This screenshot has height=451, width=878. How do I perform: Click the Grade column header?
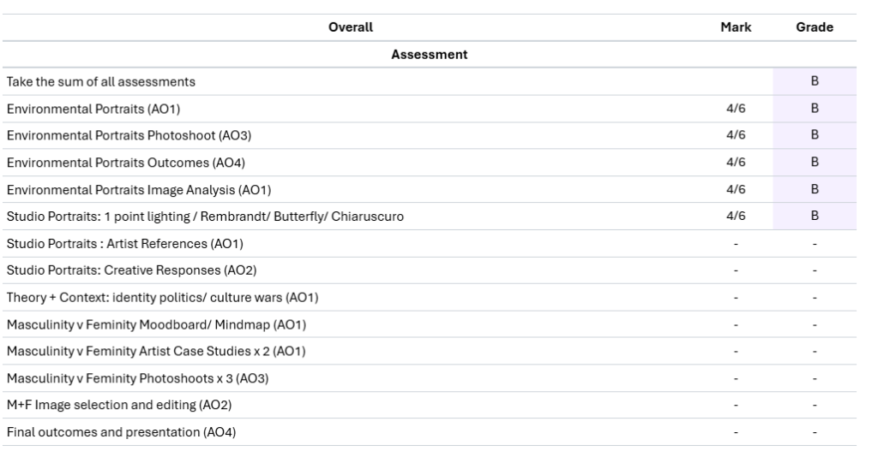coord(815,27)
